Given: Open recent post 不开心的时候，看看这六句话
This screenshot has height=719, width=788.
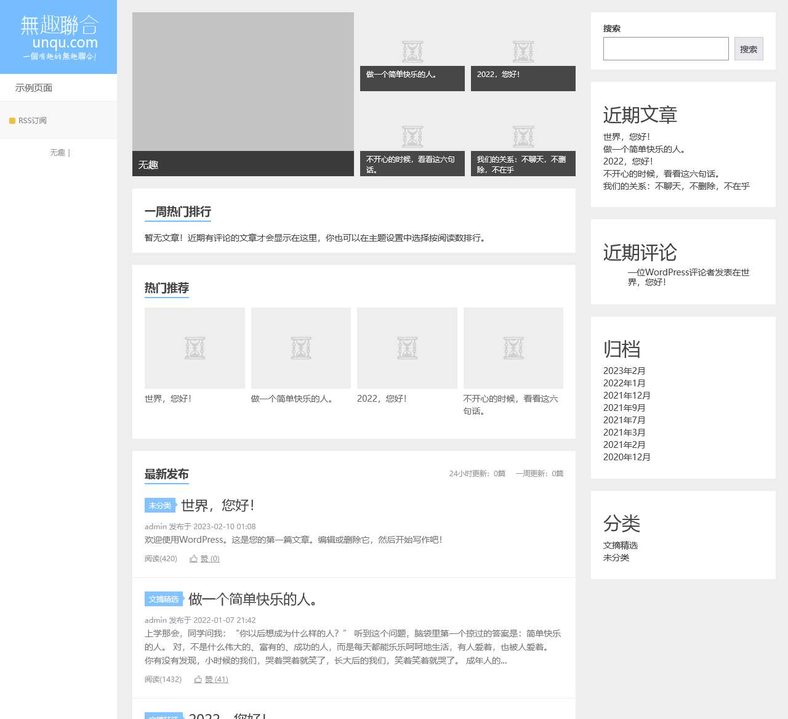Looking at the screenshot, I should [x=662, y=174].
